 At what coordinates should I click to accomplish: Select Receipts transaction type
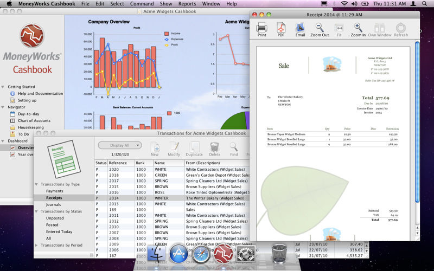[x=54, y=198]
